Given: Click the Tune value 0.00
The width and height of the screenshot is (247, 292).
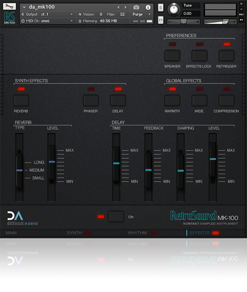Looking at the screenshot, I should 187,13.
